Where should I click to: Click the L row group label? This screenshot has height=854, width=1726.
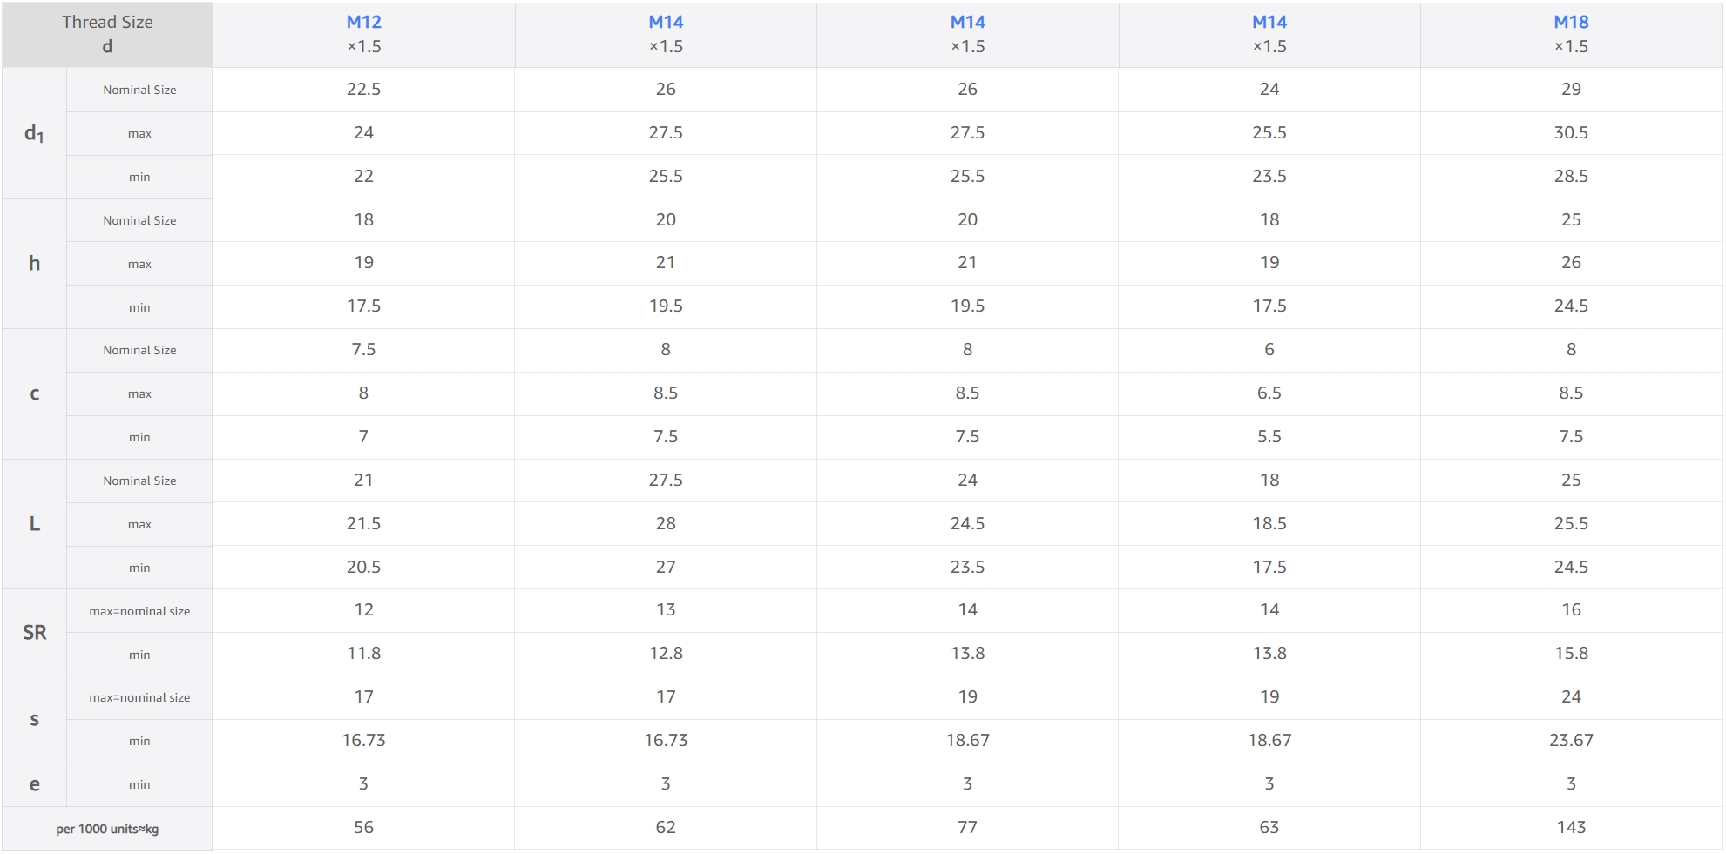pos(34,524)
